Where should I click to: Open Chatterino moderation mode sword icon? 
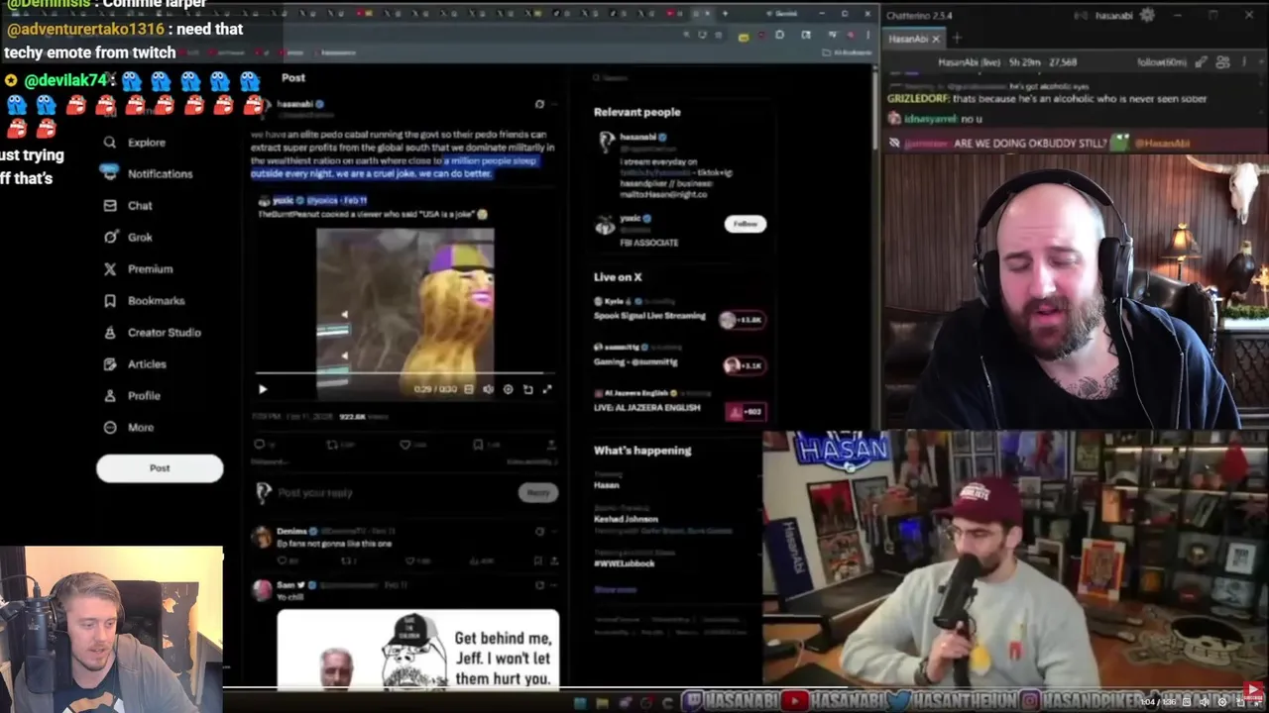[1201, 62]
